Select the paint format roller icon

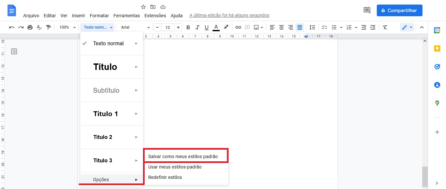(x=48, y=27)
